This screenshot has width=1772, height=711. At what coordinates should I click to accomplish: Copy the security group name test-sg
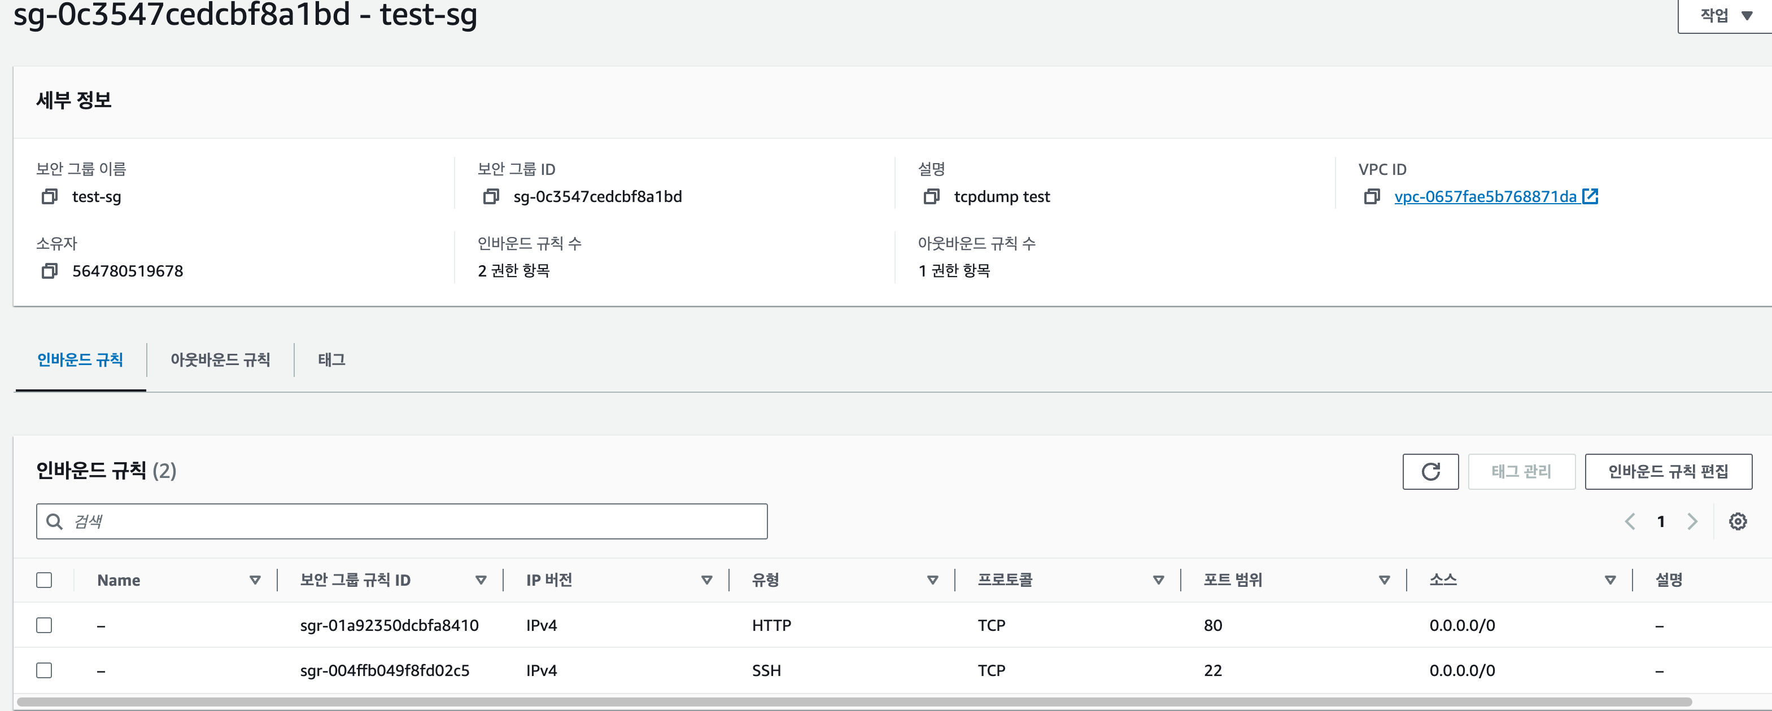(49, 197)
